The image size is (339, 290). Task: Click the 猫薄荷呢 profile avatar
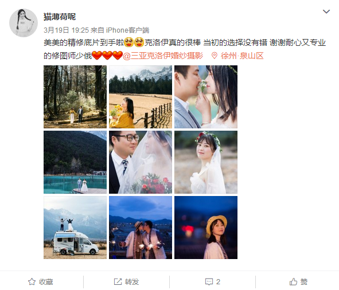point(24,23)
